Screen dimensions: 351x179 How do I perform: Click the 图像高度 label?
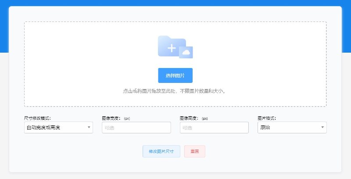[190, 118]
